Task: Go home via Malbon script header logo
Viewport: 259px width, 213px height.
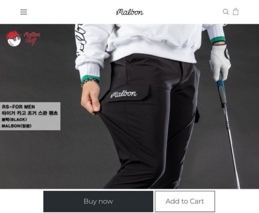Action: pyautogui.click(x=129, y=12)
